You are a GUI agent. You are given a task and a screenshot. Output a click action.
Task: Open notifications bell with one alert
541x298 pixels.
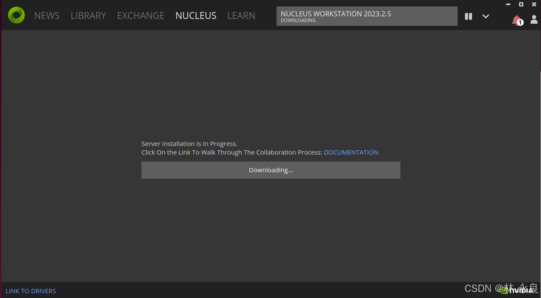pos(517,20)
